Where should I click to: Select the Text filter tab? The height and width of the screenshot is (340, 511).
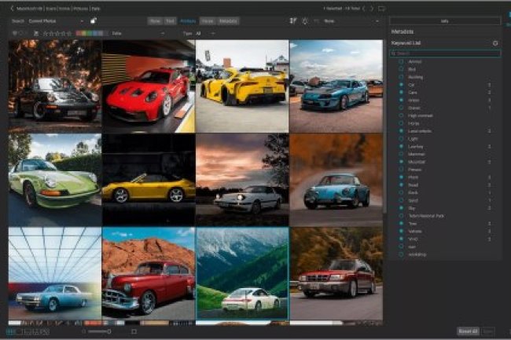(171, 21)
